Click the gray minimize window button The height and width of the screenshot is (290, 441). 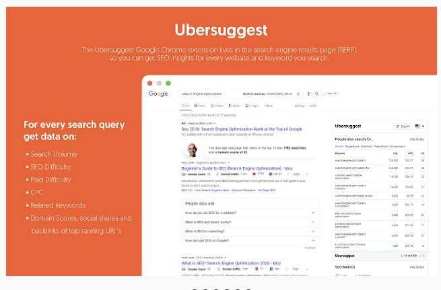(159, 83)
